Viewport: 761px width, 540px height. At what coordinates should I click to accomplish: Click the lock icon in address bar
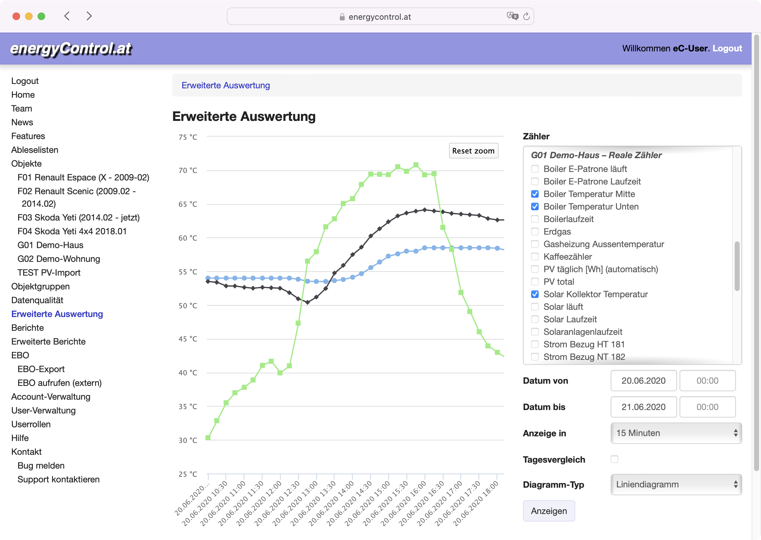point(342,17)
